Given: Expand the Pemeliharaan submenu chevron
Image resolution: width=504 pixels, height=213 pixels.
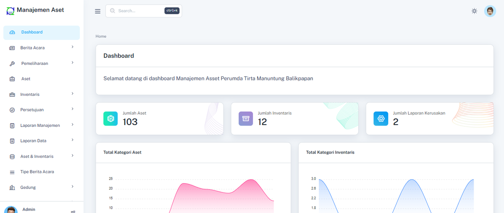Looking at the screenshot, I should [x=73, y=62].
